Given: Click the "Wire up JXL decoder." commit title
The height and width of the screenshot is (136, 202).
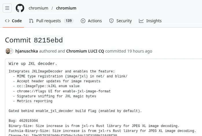Looking at the screenshot, I should point(33,64).
